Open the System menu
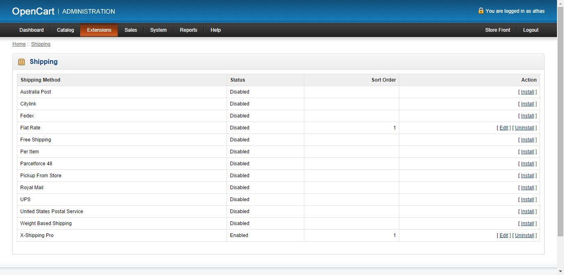 [x=159, y=30]
